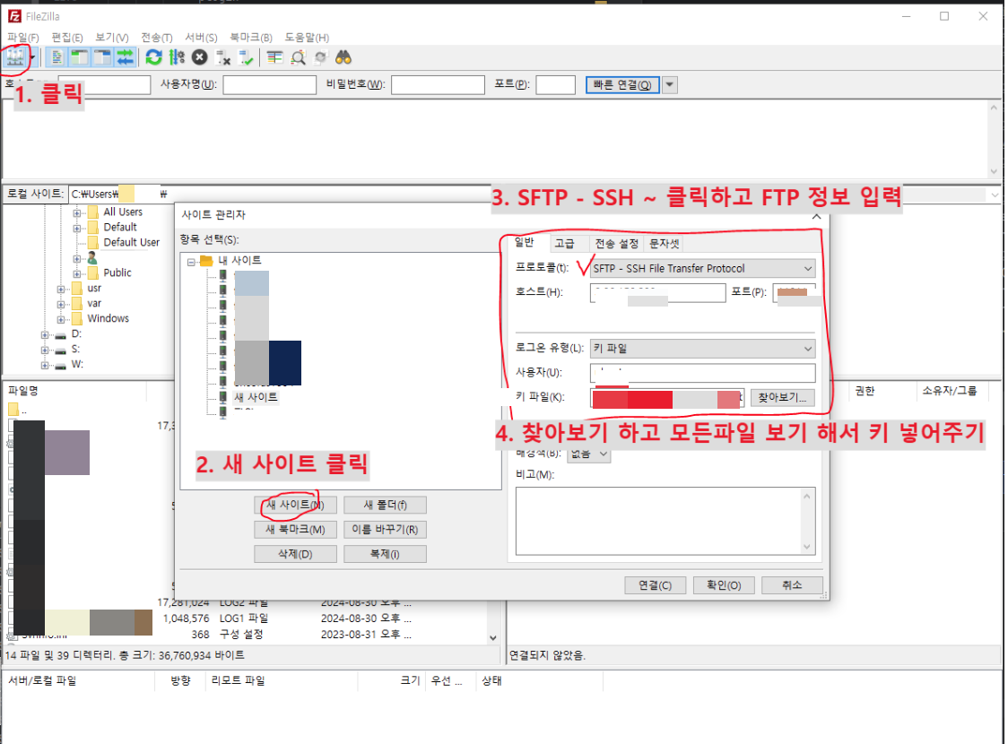Click the binoculars file search icon
This screenshot has height=744, width=1008.
343,58
